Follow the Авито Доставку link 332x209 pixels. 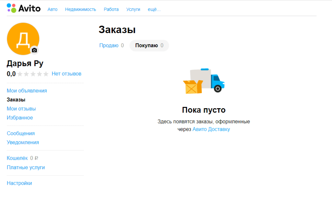[x=211, y=129]
